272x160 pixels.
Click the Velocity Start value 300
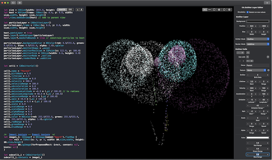(x=252, y=88)
